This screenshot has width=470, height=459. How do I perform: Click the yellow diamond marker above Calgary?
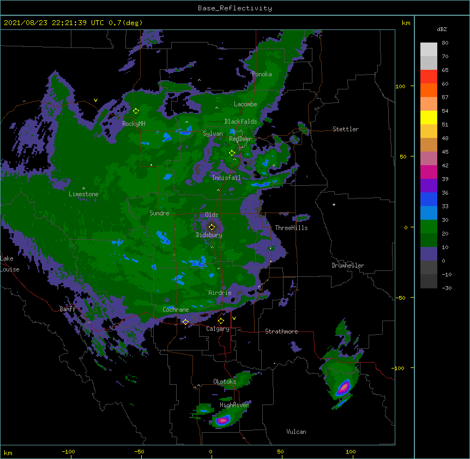tap(221, 321)
